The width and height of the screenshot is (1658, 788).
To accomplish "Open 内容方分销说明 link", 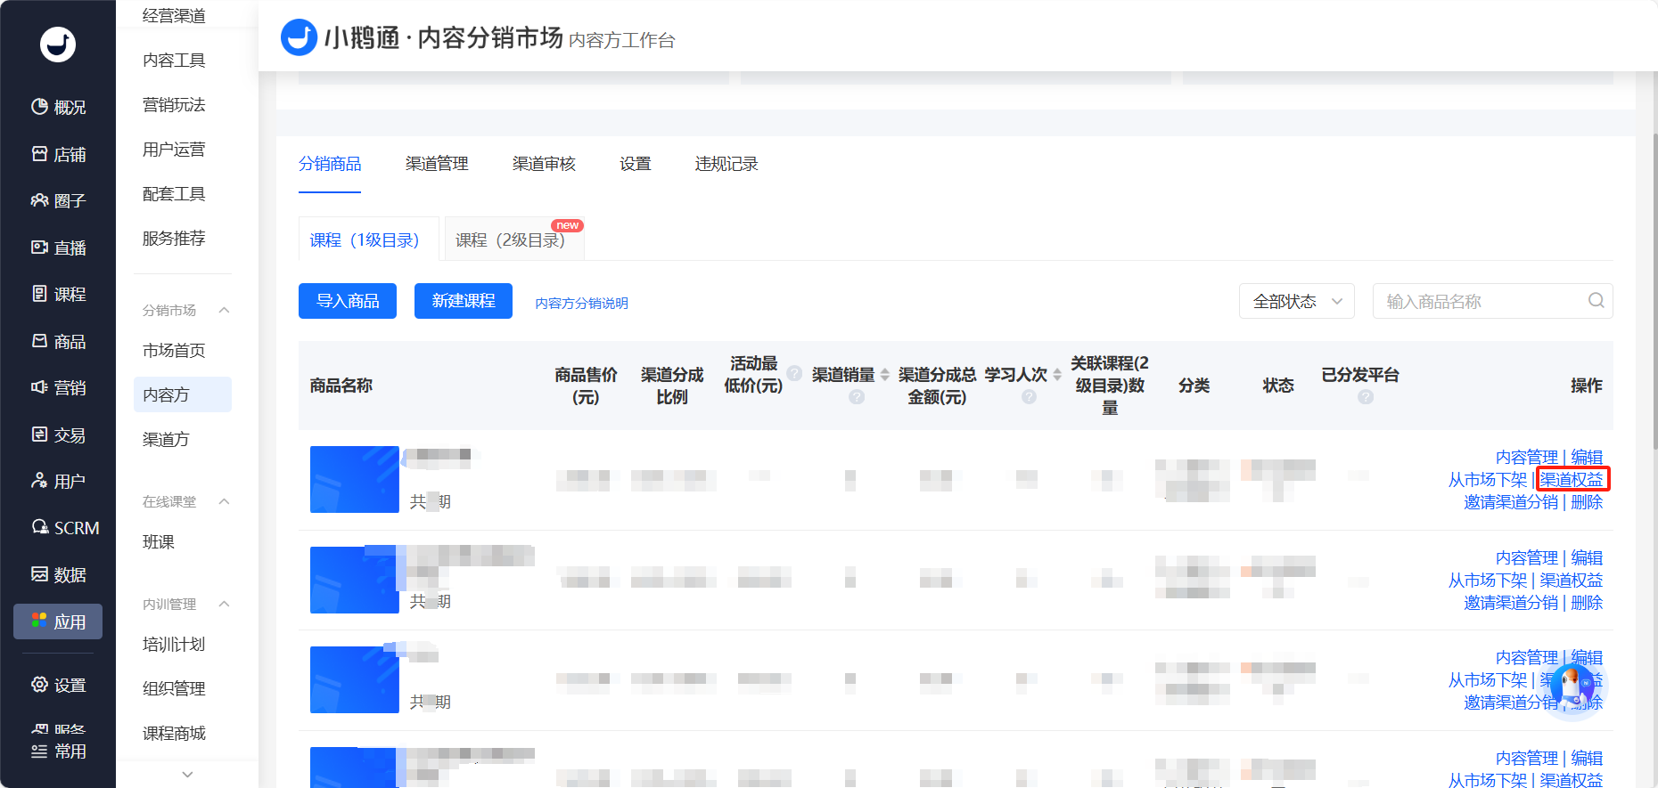I will (x=581, y=304).
